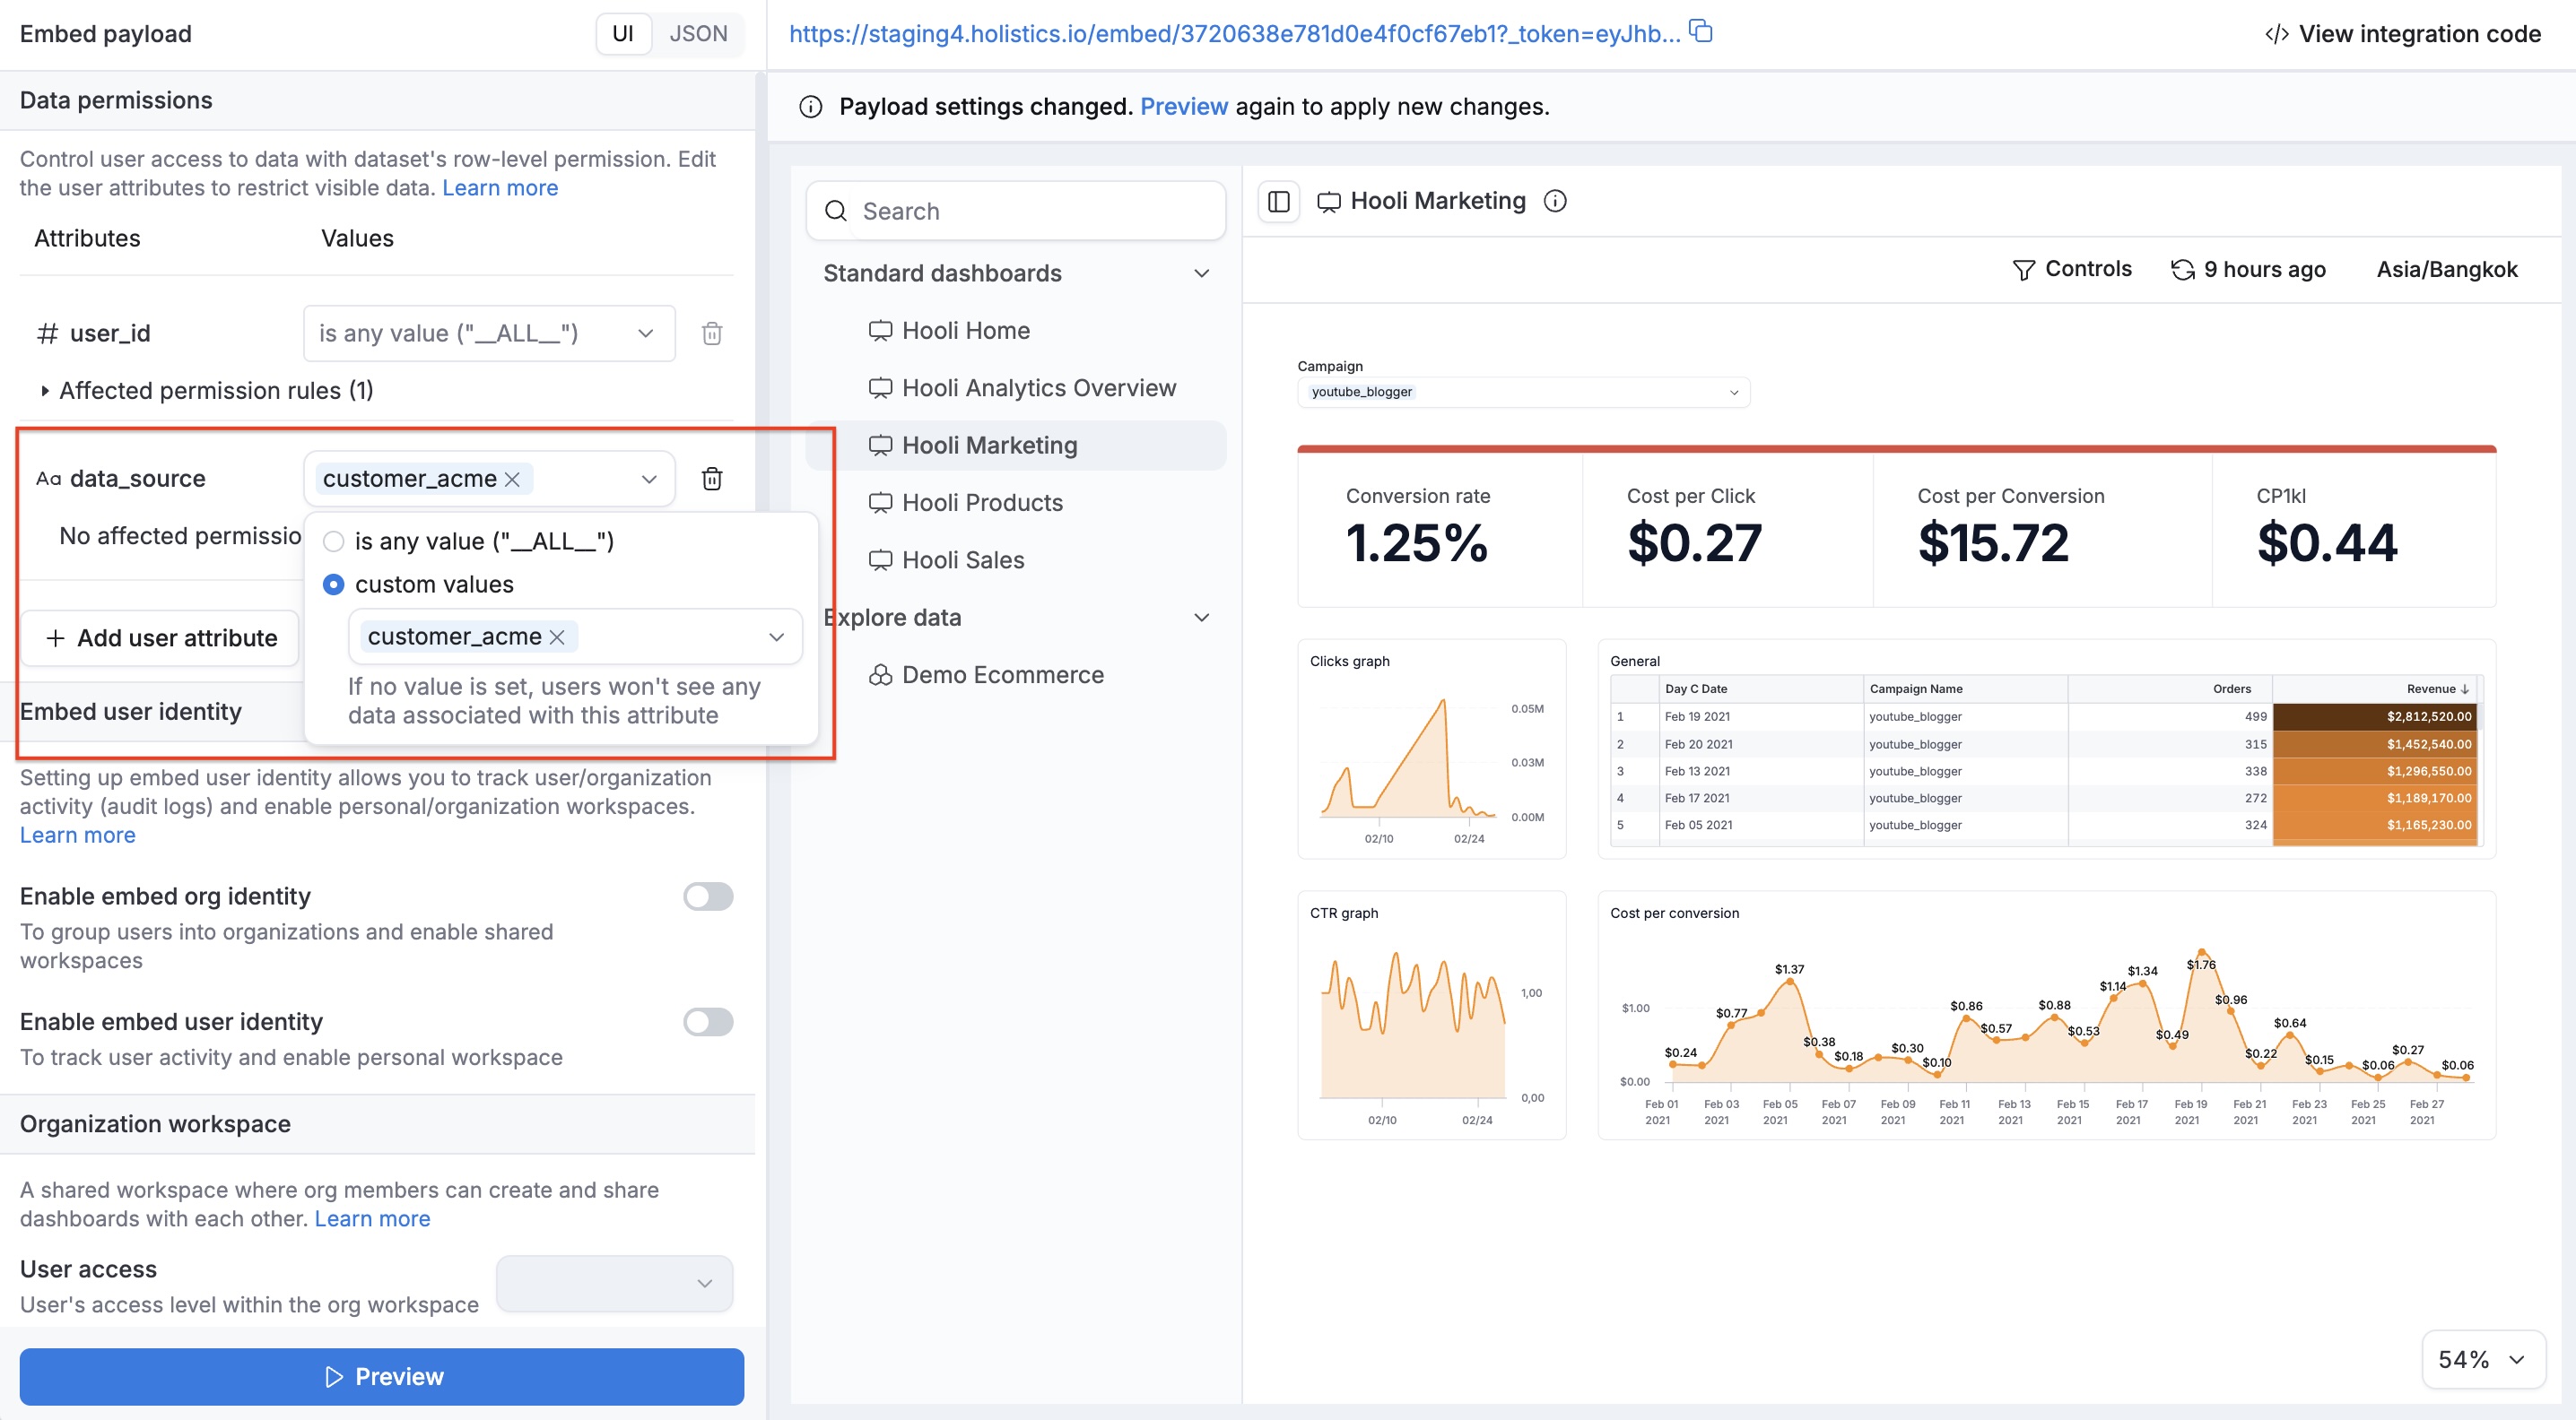Collapse the dashboard sidebar panel

[1278, 201]
